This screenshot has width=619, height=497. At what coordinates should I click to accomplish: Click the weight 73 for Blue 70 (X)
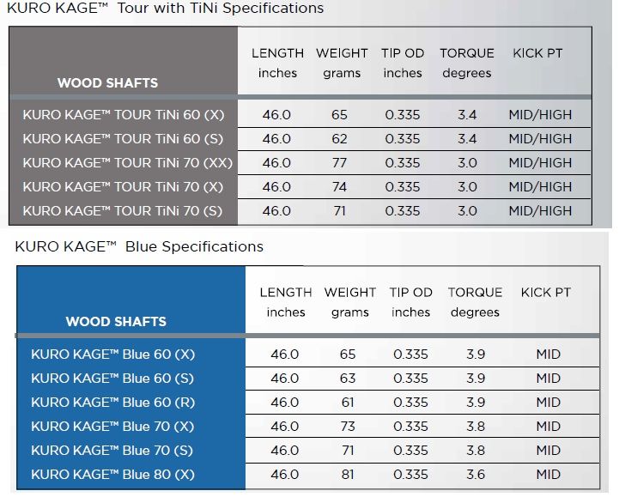pos(348,427)
